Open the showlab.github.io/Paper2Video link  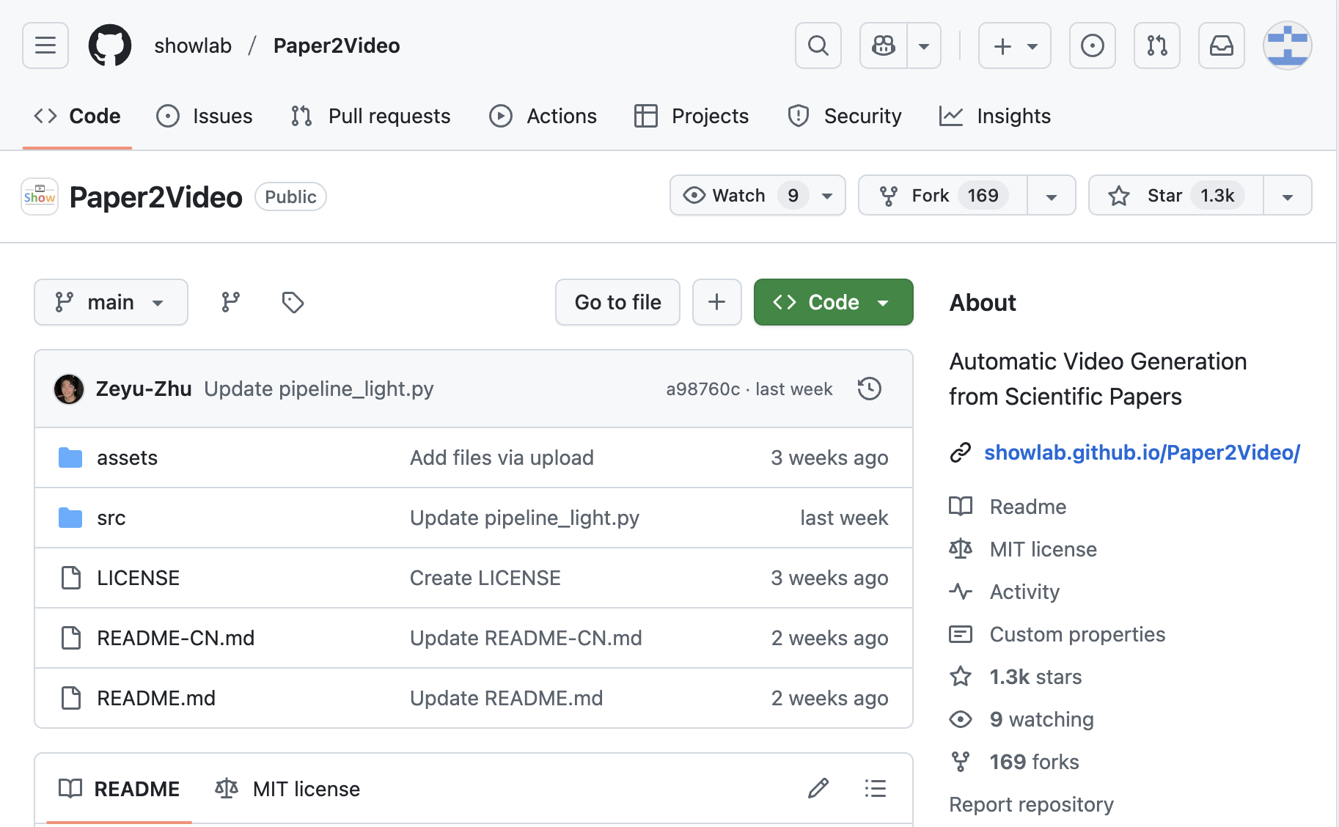point(1141,452)
